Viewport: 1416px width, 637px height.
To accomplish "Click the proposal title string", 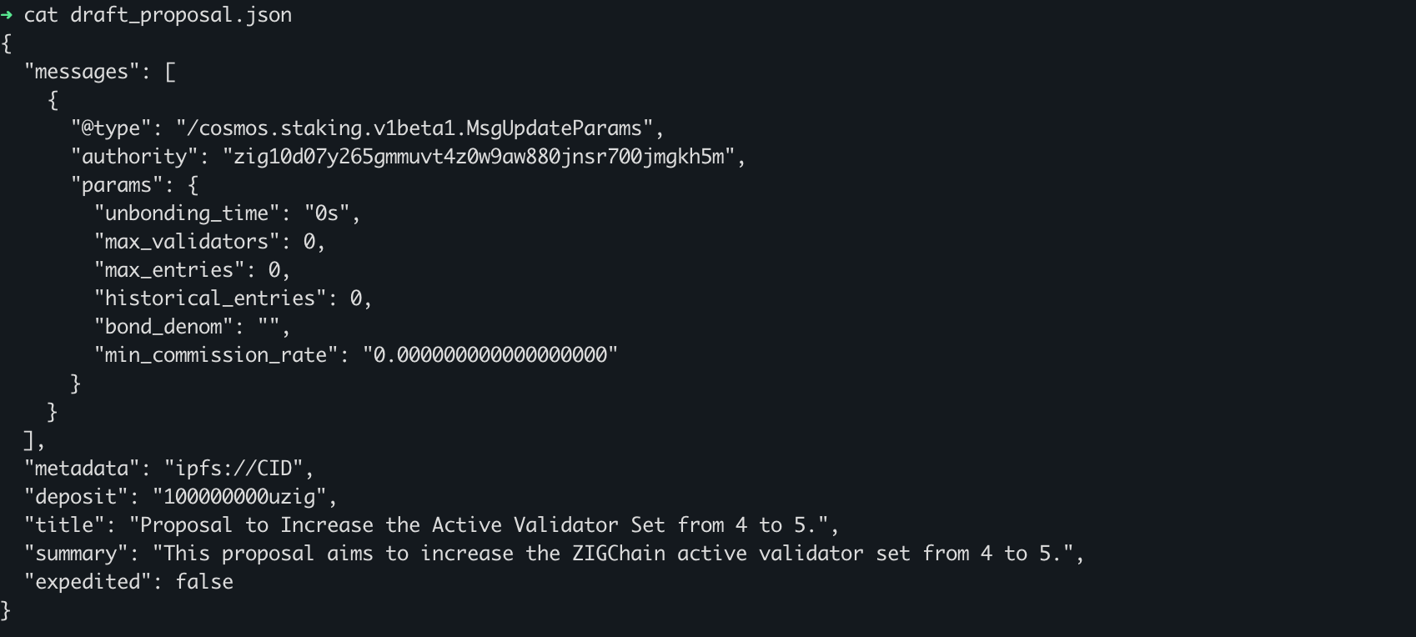I will tap(484, 525).
